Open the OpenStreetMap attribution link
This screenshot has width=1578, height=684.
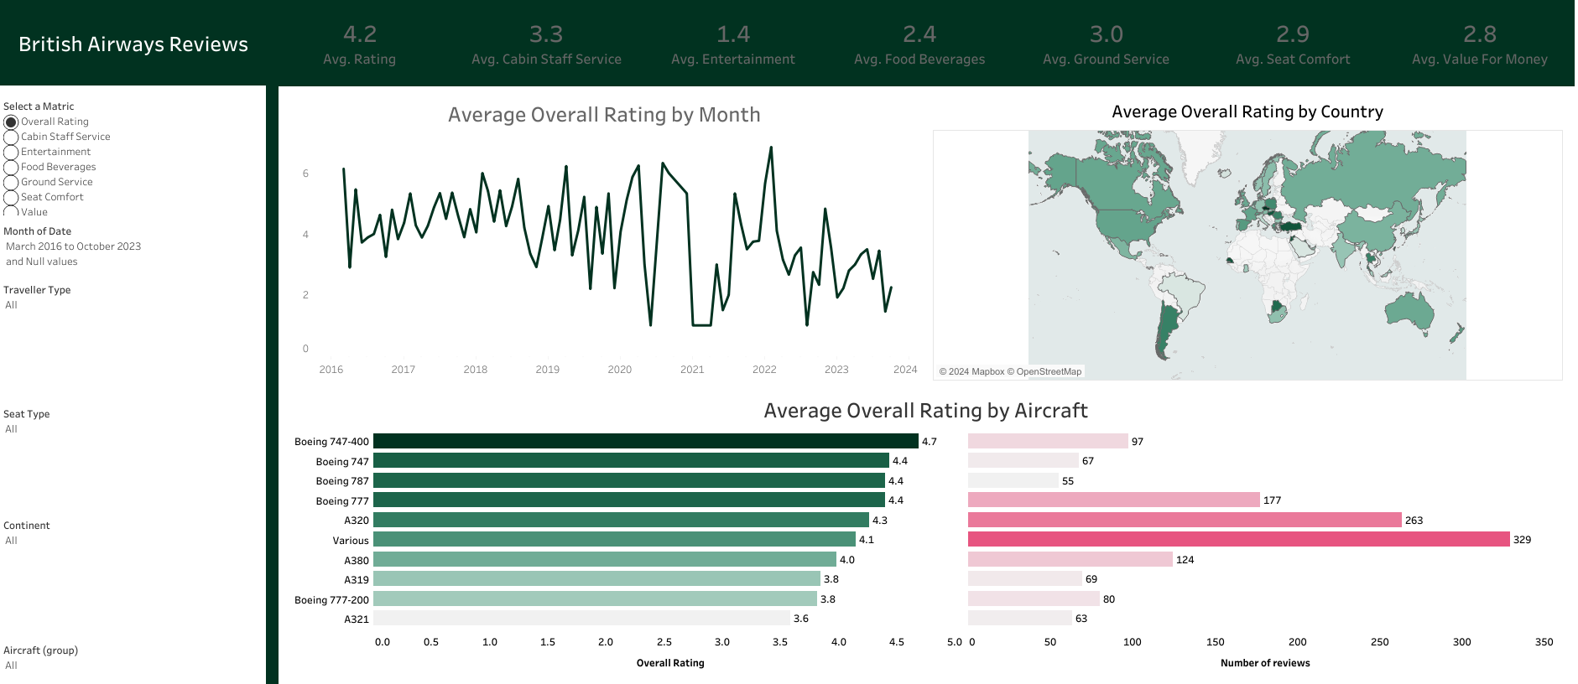(1045, 371)
